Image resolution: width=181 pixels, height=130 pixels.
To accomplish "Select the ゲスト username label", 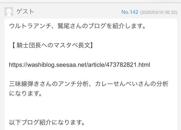I will 25,12.
